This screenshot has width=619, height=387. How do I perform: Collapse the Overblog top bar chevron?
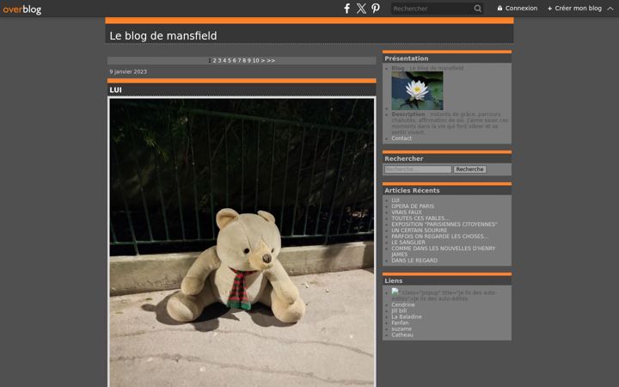[x=610, y=9]
